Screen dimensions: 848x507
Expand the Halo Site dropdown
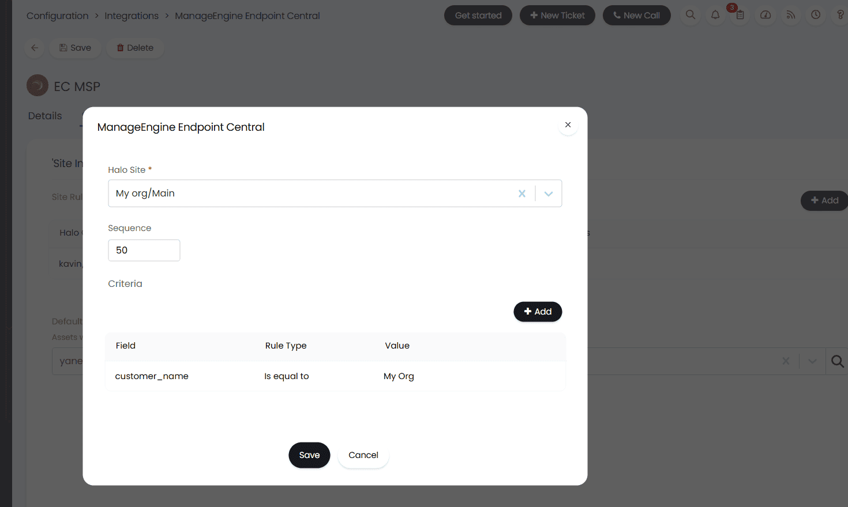pos(549,194)
